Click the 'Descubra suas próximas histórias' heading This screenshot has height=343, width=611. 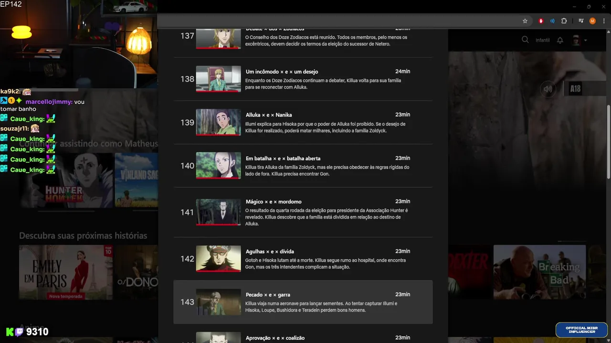click(83, 236)
